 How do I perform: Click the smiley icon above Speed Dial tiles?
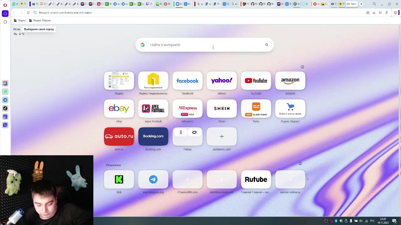[x=302, y=67]
